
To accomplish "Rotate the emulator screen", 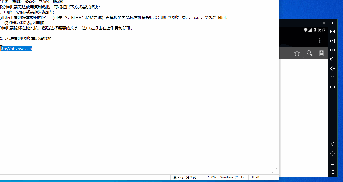I will pyautogui.click(x=332, y=87).
